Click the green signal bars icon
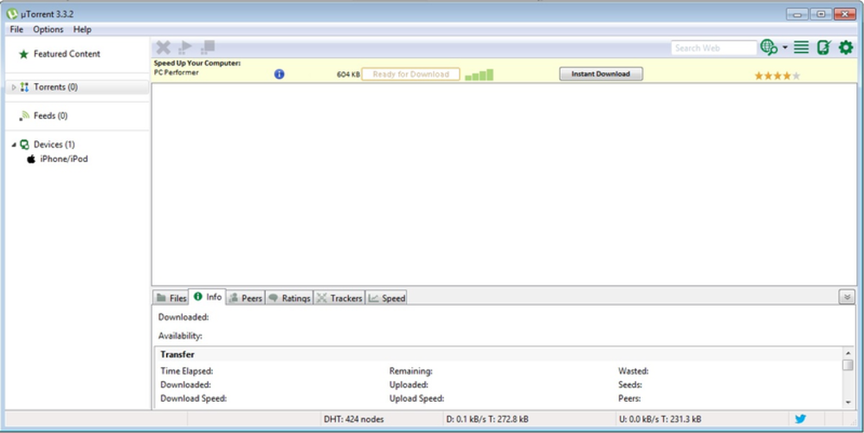 (x=479, y=74)
